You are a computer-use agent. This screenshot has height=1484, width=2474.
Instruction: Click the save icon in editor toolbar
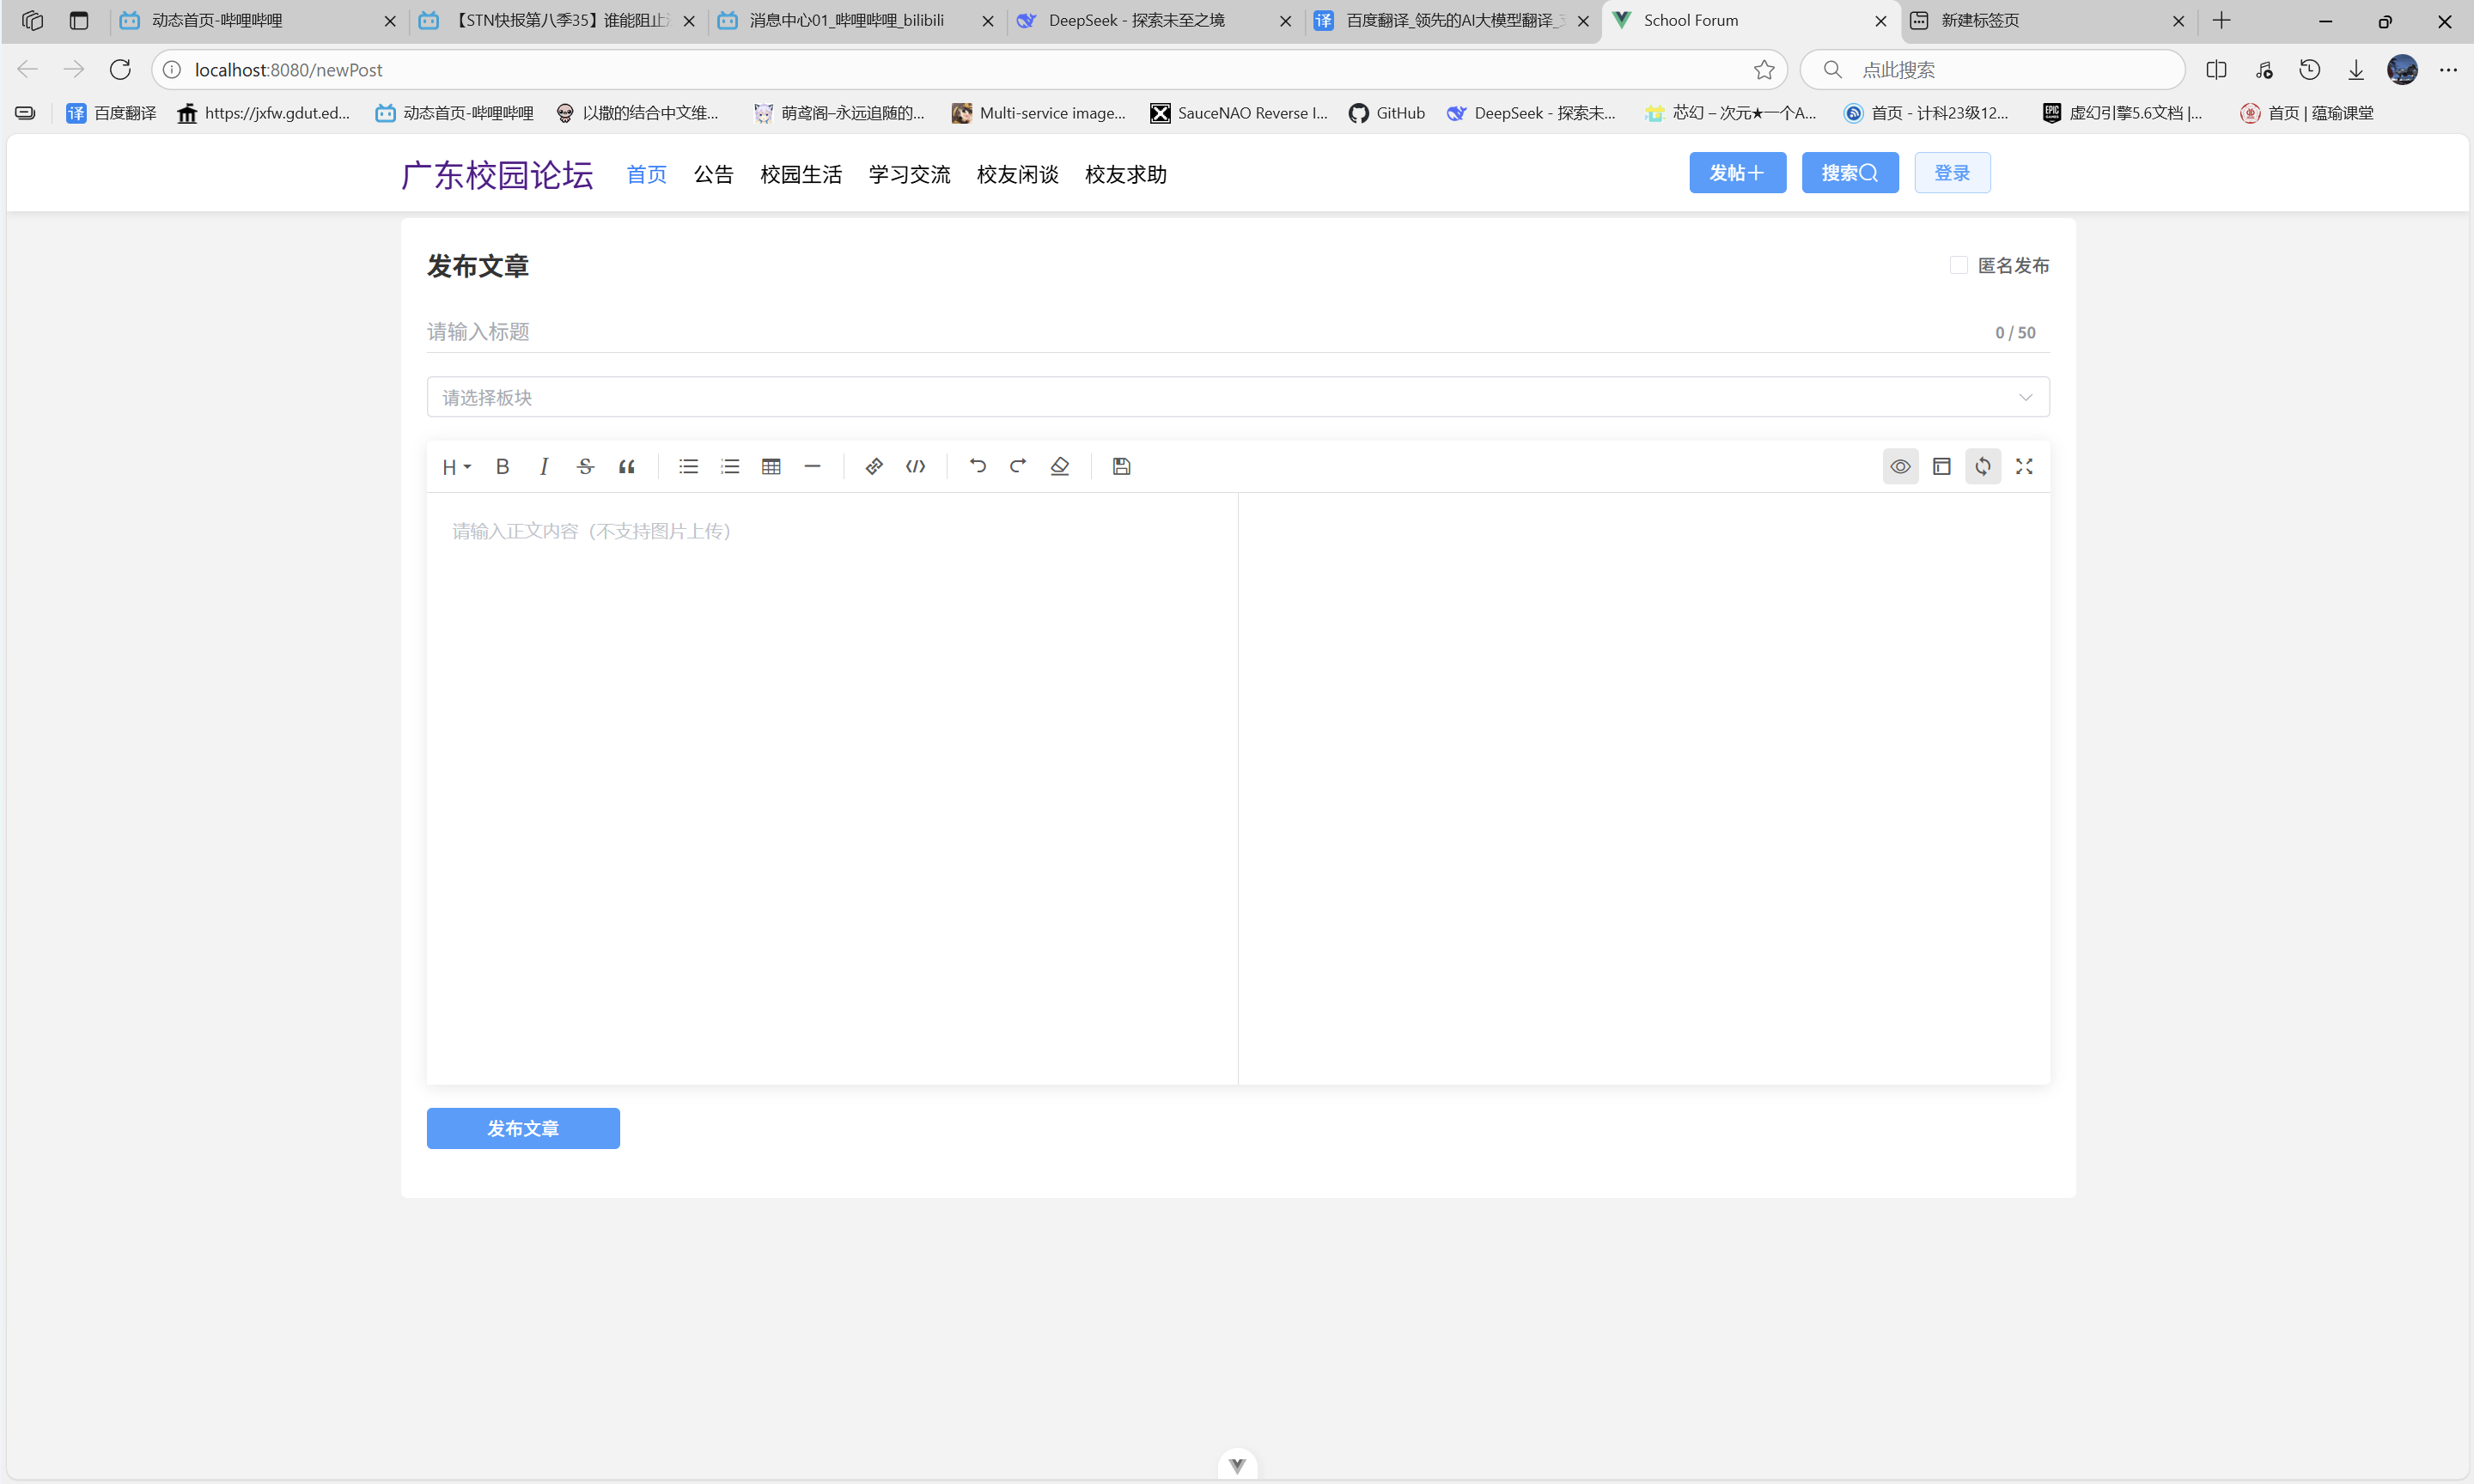(x=1121, y=466)
